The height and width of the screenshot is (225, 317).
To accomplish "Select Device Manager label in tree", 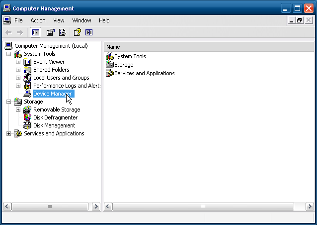I will point(54,94).
